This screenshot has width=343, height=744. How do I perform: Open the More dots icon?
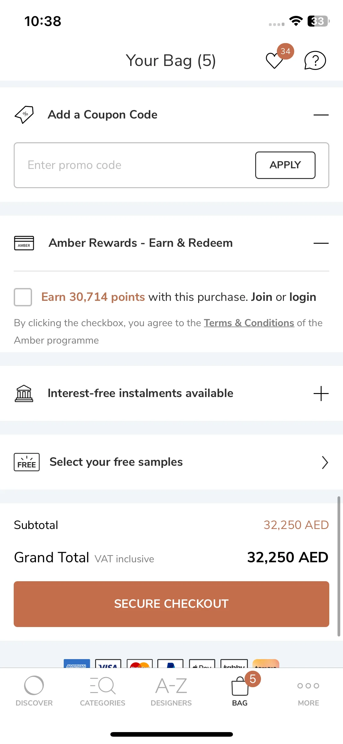[x=308, y=686]
